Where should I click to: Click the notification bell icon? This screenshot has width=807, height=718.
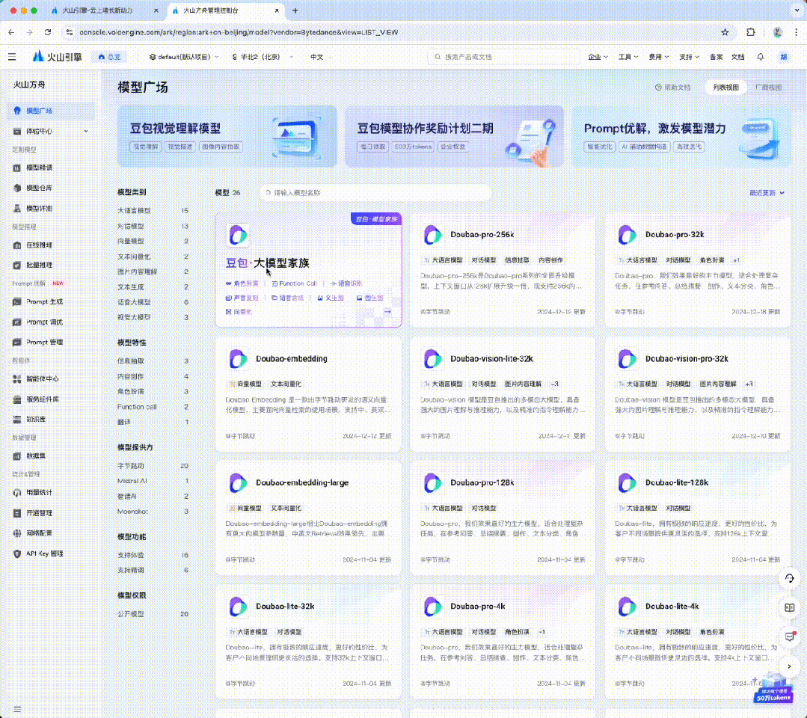(x=761, y=57)
